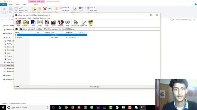Click the Test archive icon

[33, 23]
